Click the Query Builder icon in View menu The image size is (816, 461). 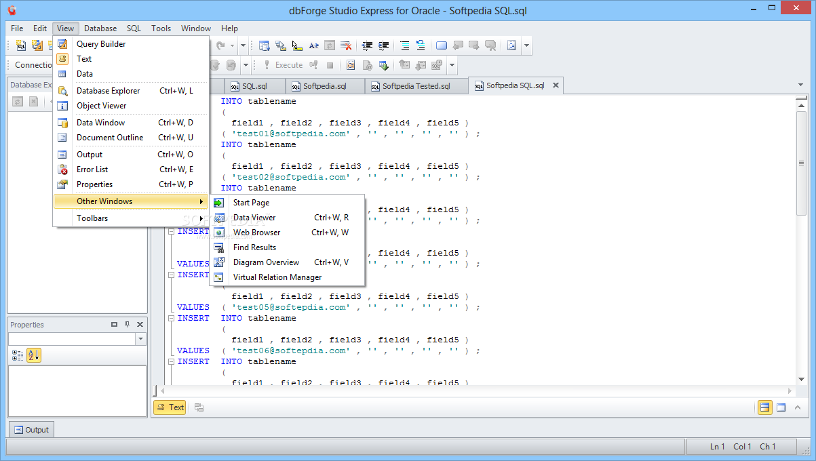coord(62,44)
